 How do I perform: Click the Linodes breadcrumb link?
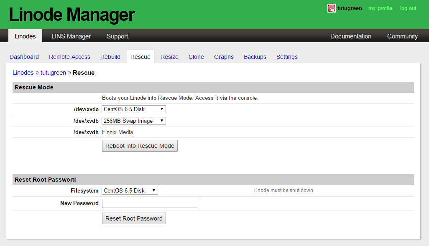(x=23, y=73)
